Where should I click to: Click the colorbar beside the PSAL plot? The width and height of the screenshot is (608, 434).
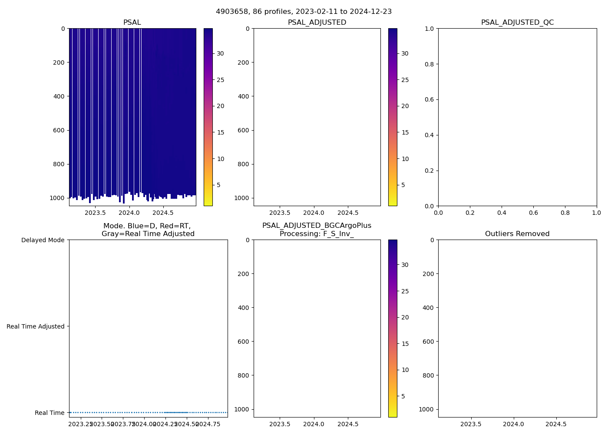(x=208, y=117)
